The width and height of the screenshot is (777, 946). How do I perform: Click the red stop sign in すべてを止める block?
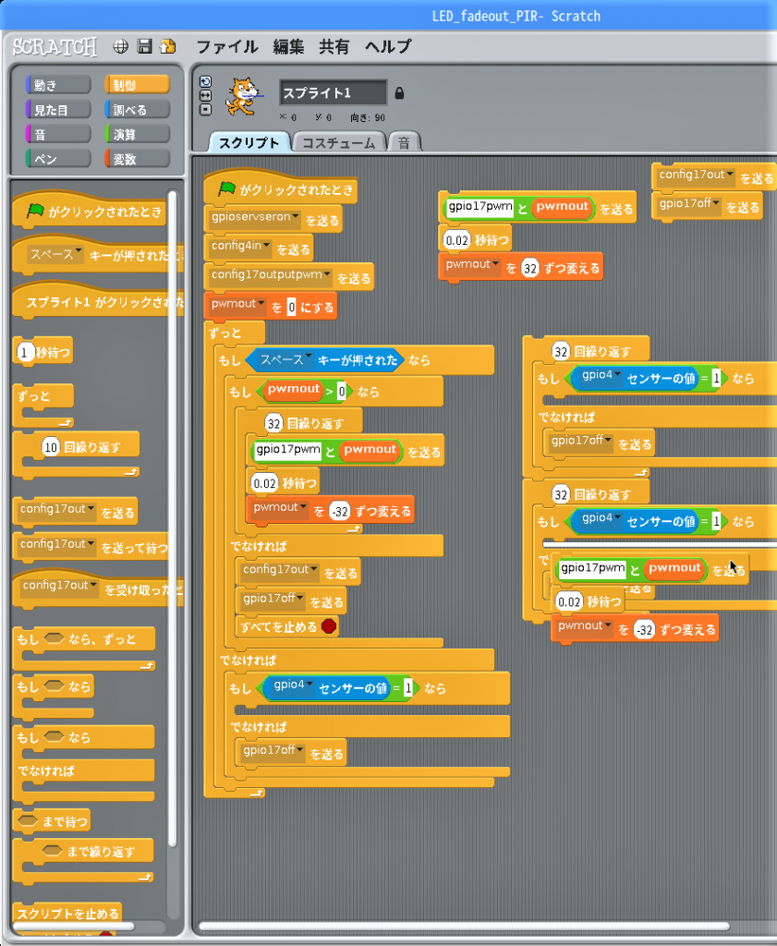click(327, 626)
